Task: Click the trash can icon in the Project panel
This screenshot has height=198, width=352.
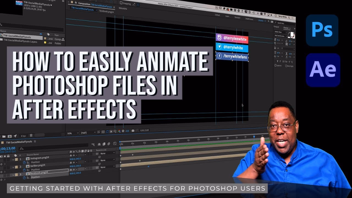Action: [x=31, y=136]
